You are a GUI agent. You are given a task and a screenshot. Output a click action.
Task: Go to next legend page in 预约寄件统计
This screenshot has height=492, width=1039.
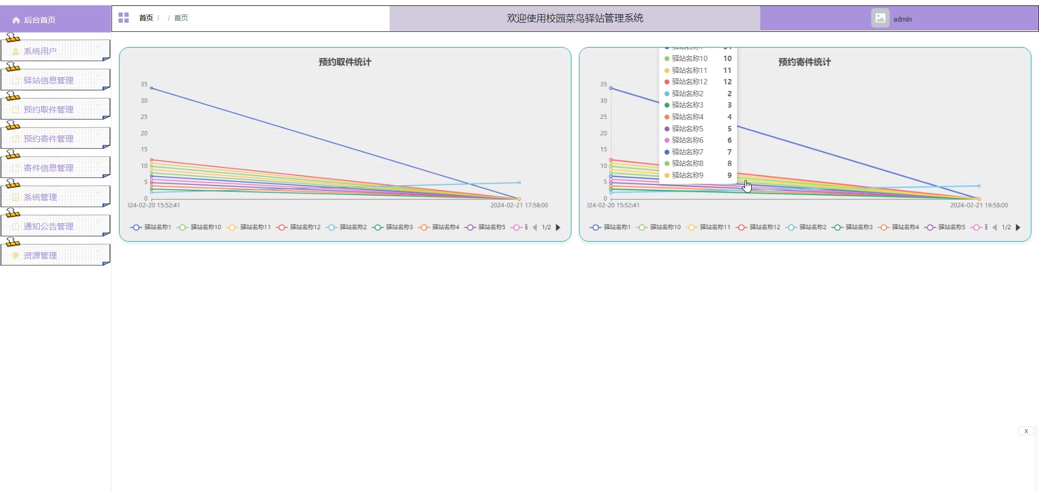(x=1018, y=228)
